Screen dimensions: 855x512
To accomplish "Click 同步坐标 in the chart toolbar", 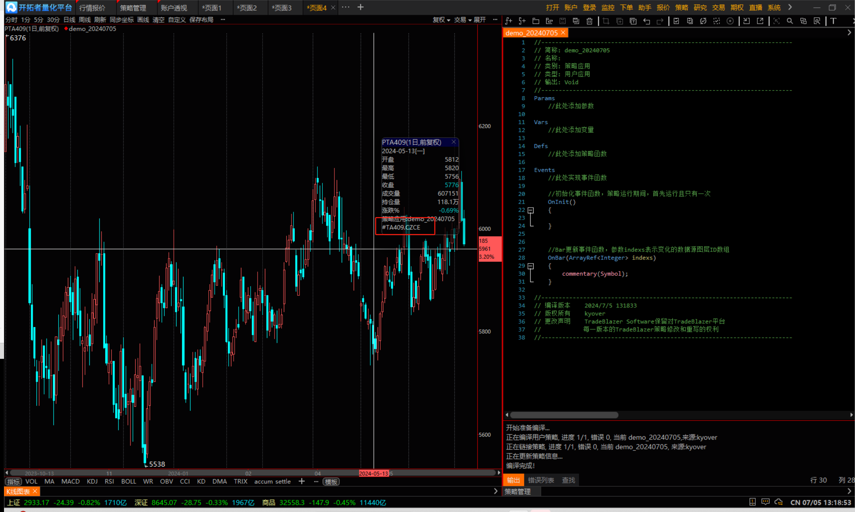I will pos(122,20).
